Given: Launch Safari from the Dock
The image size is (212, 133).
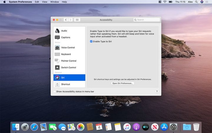Looking at the screenshot, I should pos(34,127).
